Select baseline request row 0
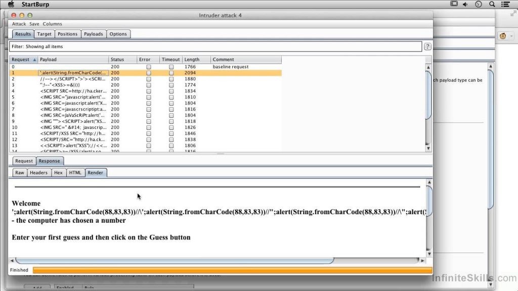Screen dimensions: 518x291 coord(145,67)
